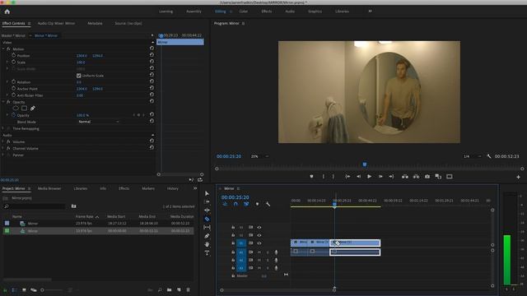Image resolution: width=527 pixels, height=296 pixels.
Task: Click the Mark In button
Action: coord(323,176)
